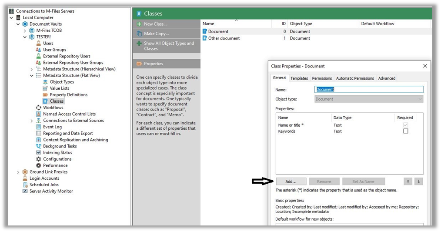Select the Keywords property row
441x232 pixels.
point(346,131)
